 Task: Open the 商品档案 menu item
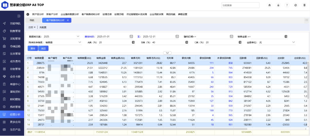pos(170,14)
